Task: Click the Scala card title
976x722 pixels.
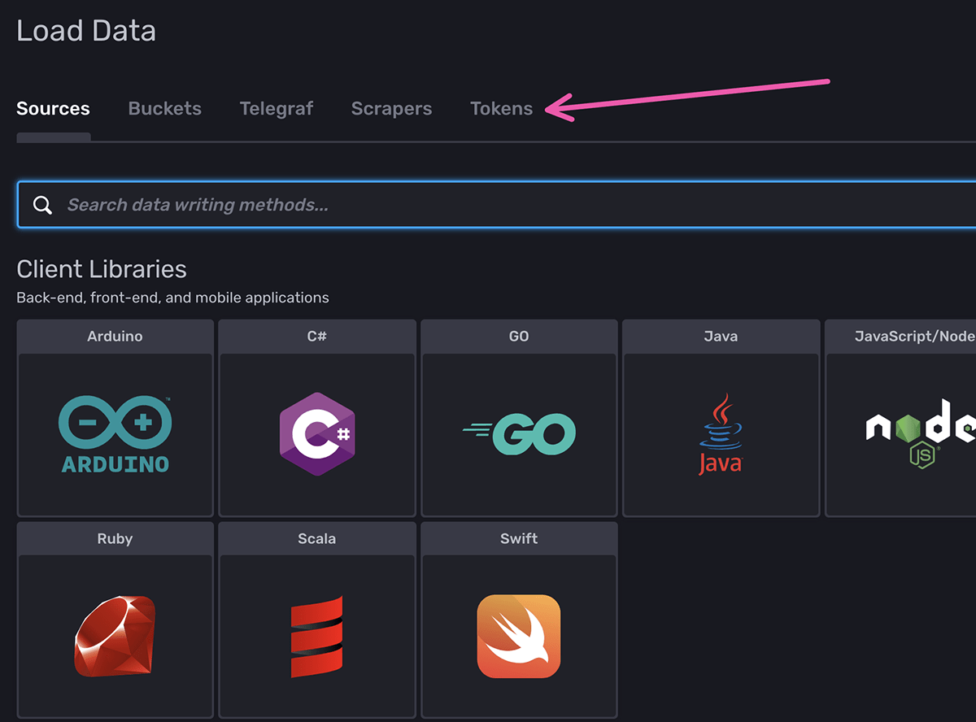Action: pyautogui.click(x=317, y=538)
